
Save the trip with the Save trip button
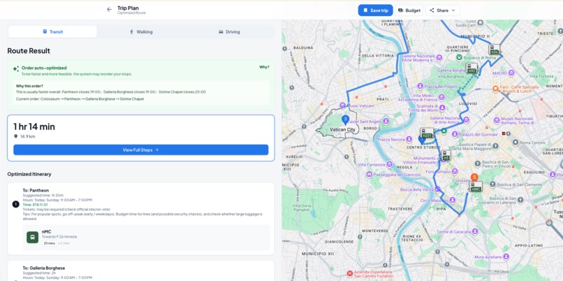point(375,10)
